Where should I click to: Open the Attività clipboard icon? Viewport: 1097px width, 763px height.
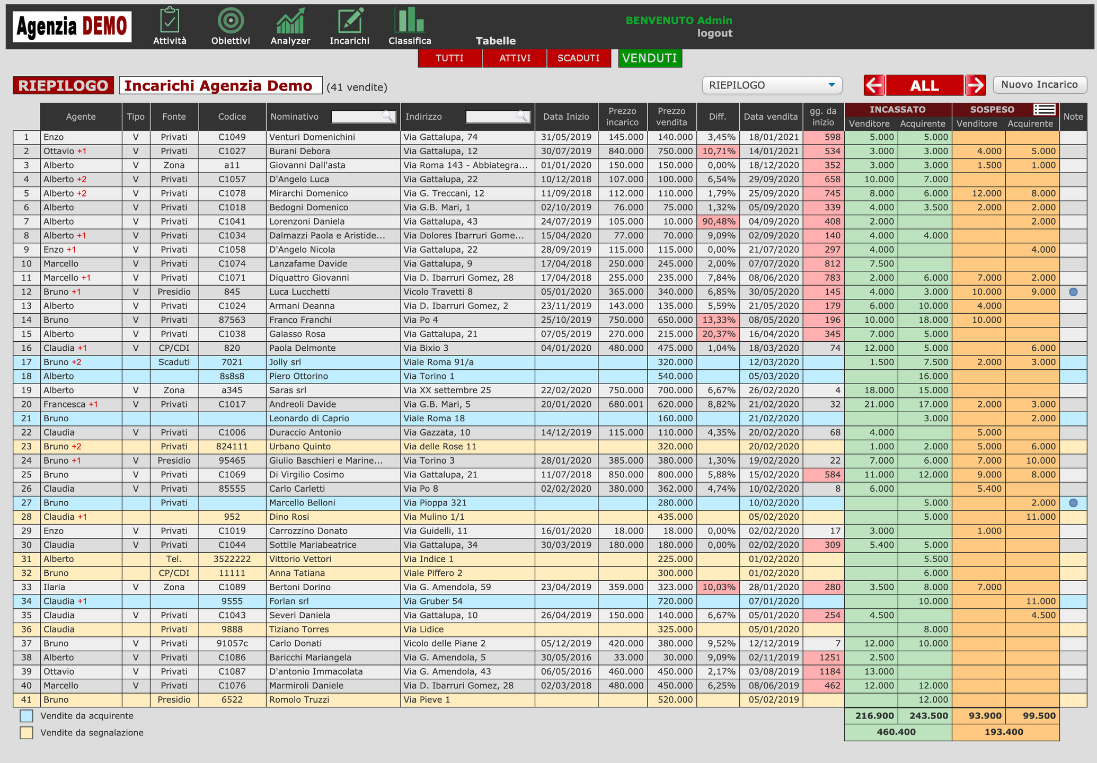tap(170, 21)
